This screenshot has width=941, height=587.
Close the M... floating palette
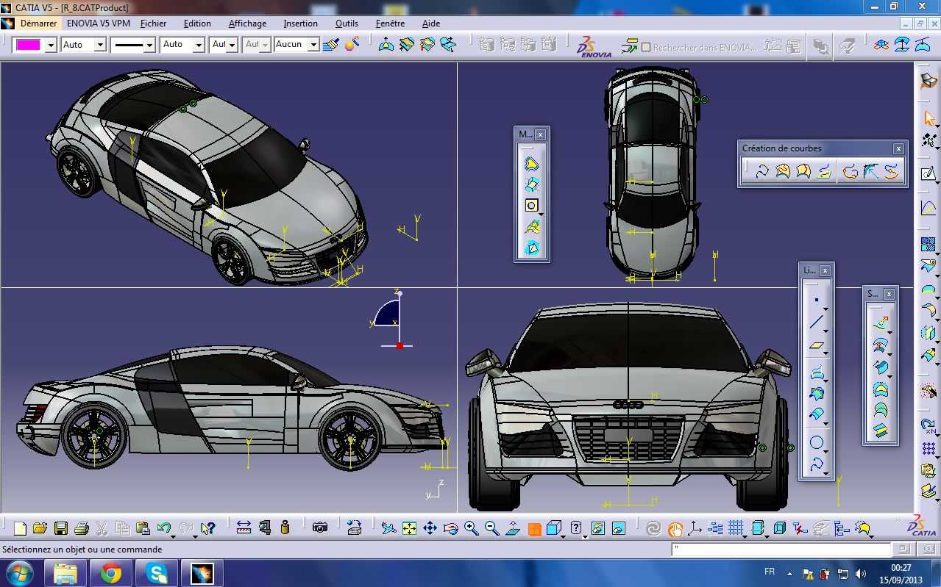(540, 134)
